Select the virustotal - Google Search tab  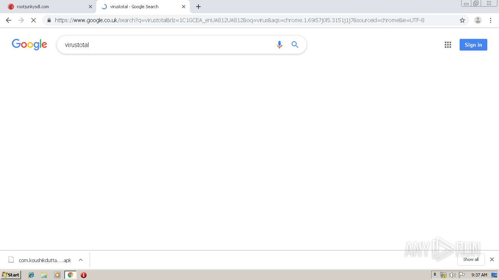tap(143, 7)
